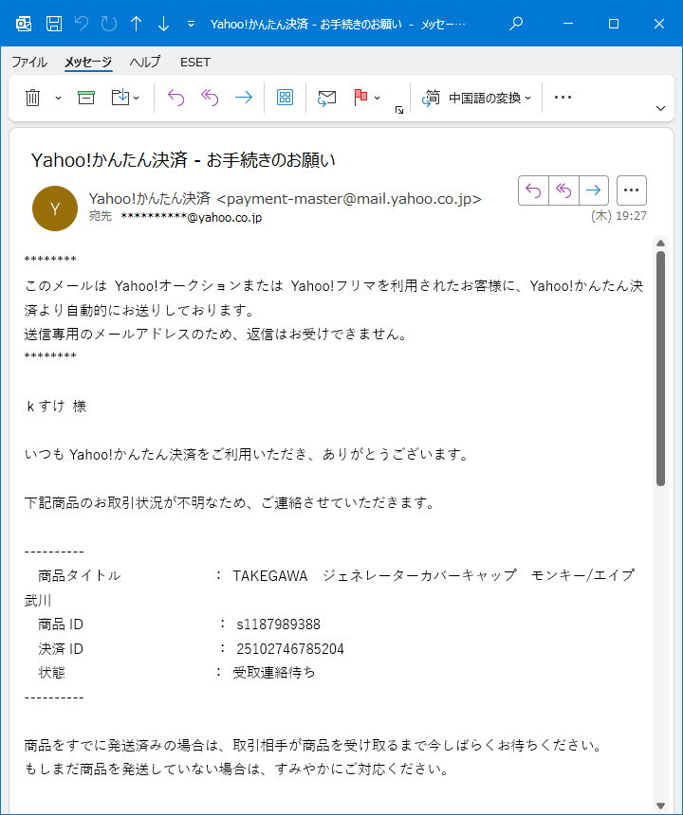Go to next item with down arrow
The image size is (683, 815).
click(x=163, y=24)
